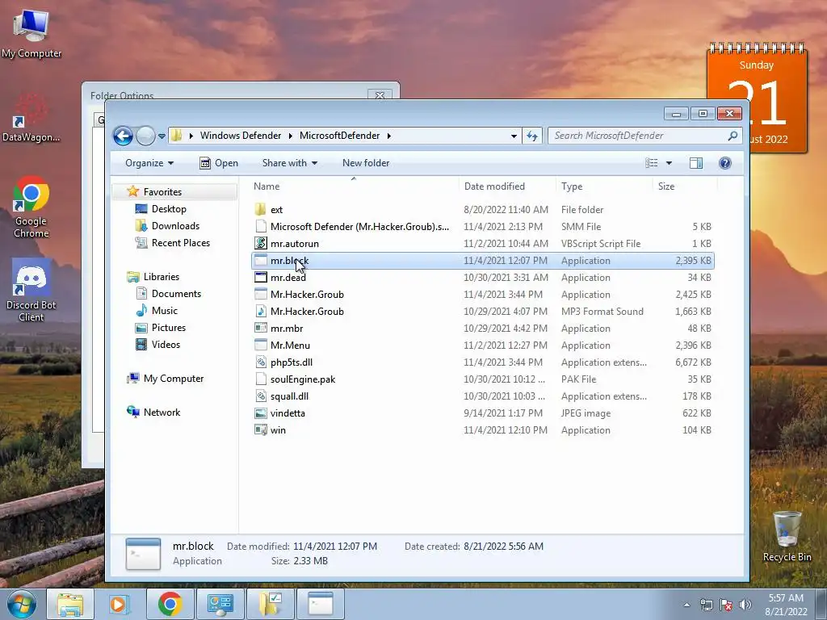Select the squall.dll file icon
Screen dimensions: 827x620
(261, 396)
